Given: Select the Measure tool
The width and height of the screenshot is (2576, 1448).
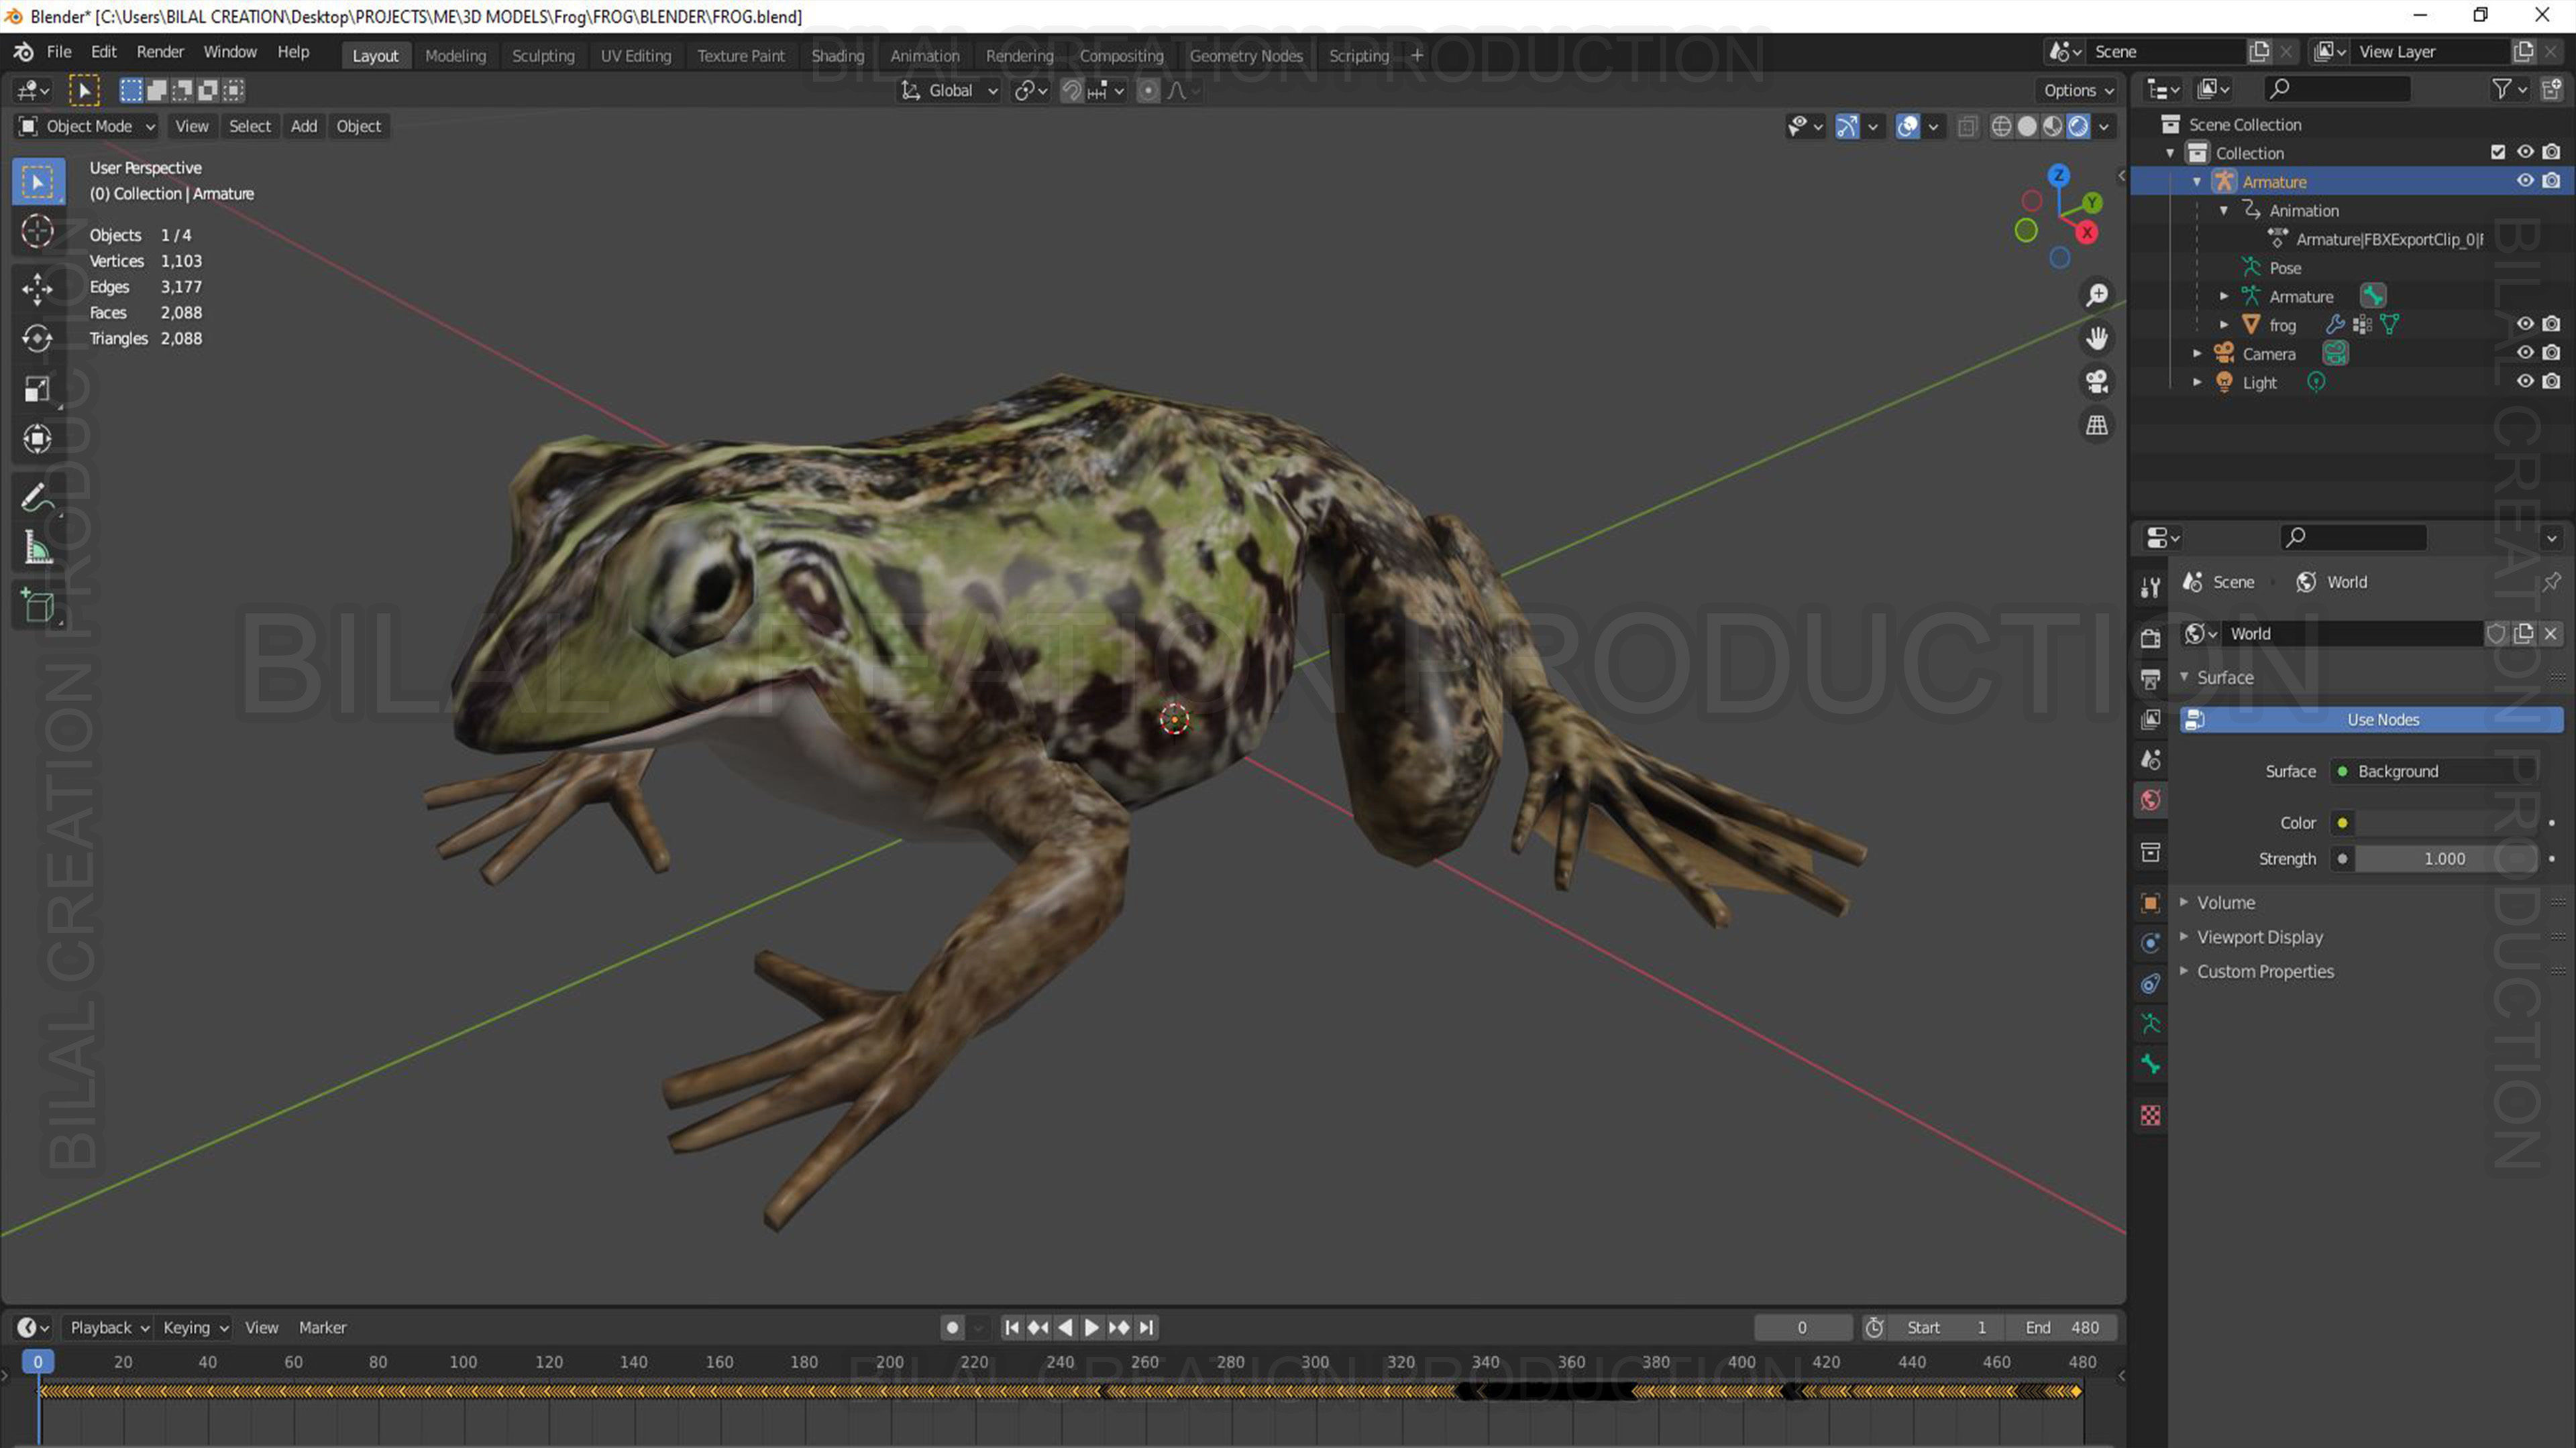Looking at the screenshot, I should click(x=38, y=546).
